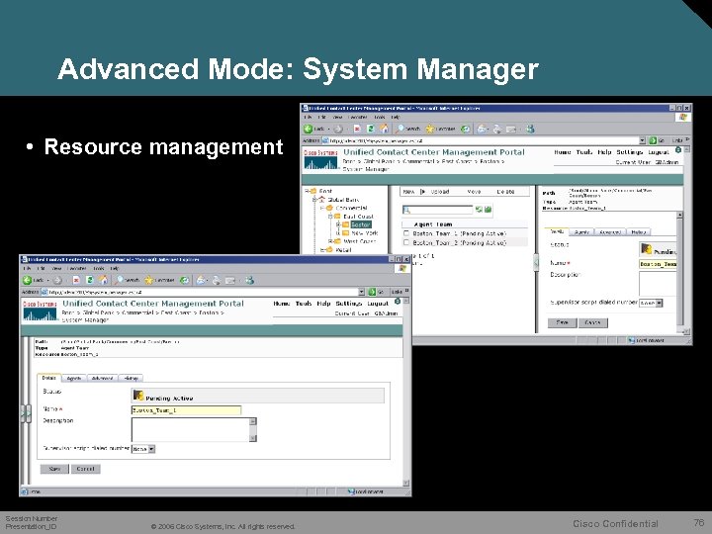Click green export icon beside rear search box
Image resolution: width=712 pixels, height=534 pixels.
click(488, 210)
